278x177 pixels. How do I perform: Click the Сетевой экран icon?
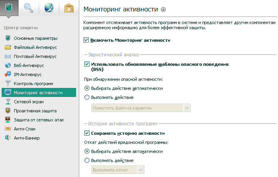click(x=7, y=102)
